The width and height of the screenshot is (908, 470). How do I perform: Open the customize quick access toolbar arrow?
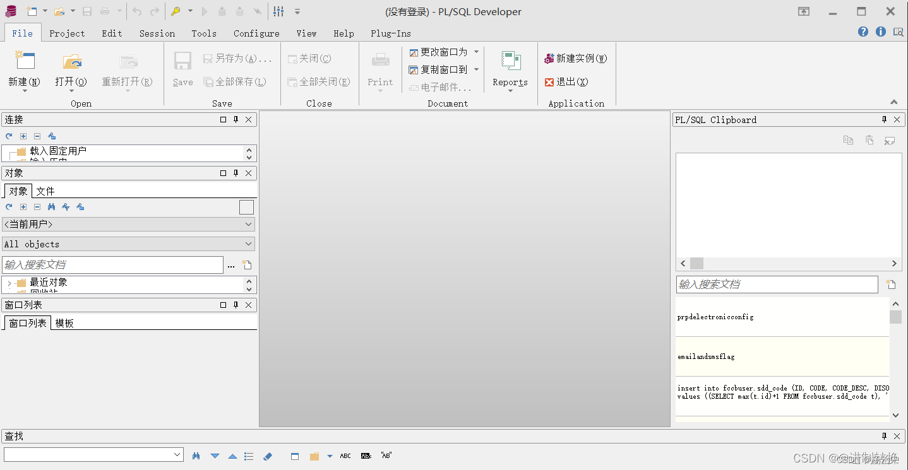[297, 12]
